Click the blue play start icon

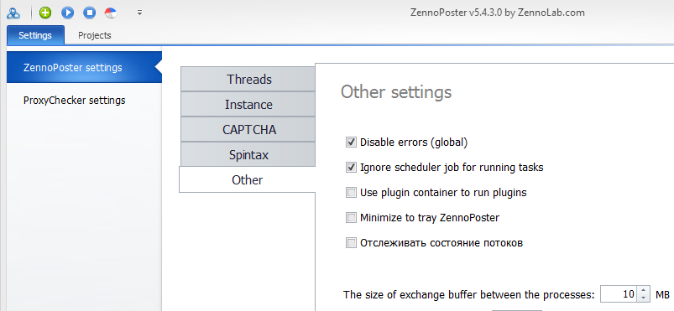(67, 13)
